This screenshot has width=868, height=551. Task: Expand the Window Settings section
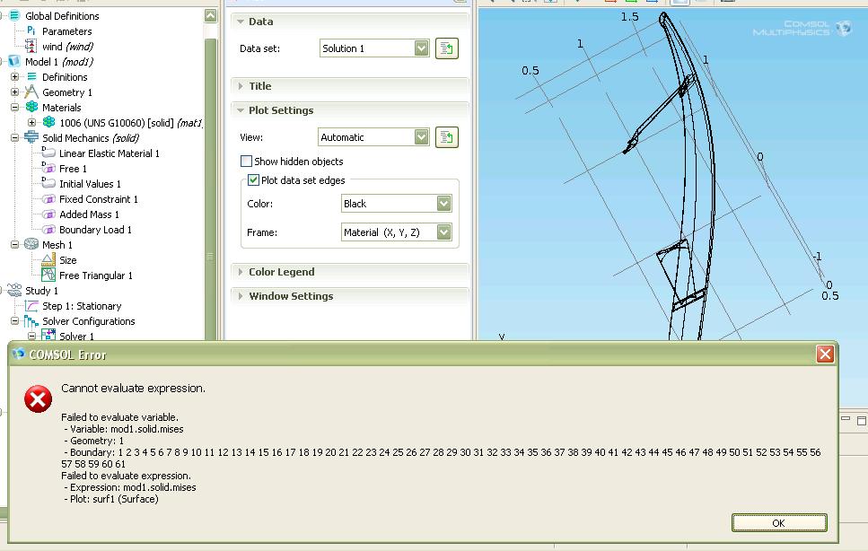point(290,296)
